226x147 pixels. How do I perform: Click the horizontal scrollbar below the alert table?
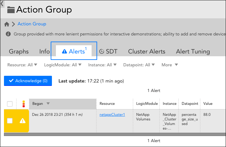115,134
